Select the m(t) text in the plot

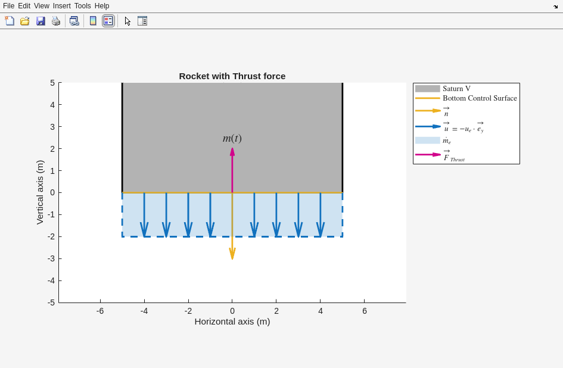(x=232, y=138)
